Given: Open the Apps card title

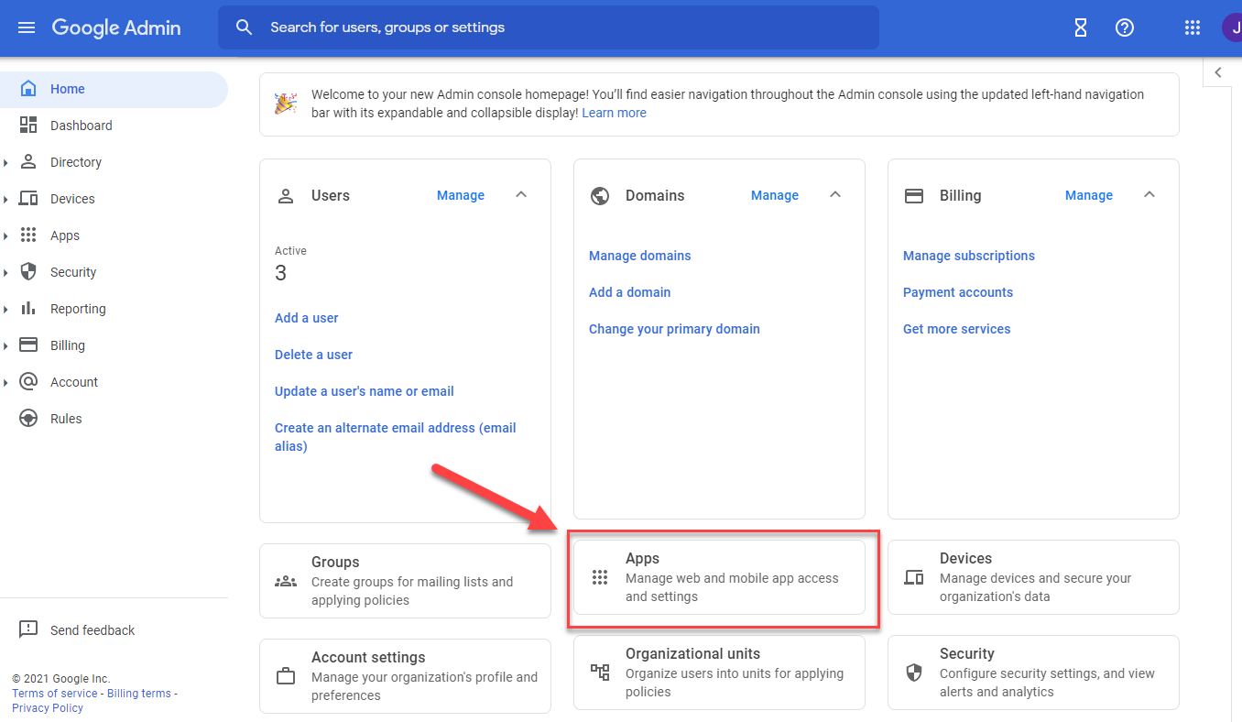Looking at the screenshot, I should [x=642, y=558].
